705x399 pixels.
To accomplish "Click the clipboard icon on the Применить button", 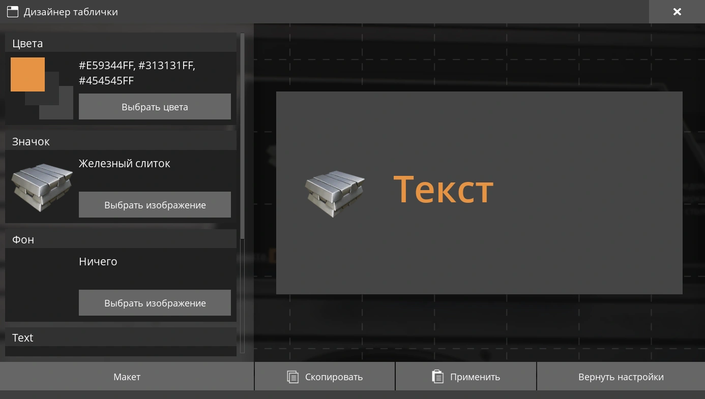I will pos(437,377).
